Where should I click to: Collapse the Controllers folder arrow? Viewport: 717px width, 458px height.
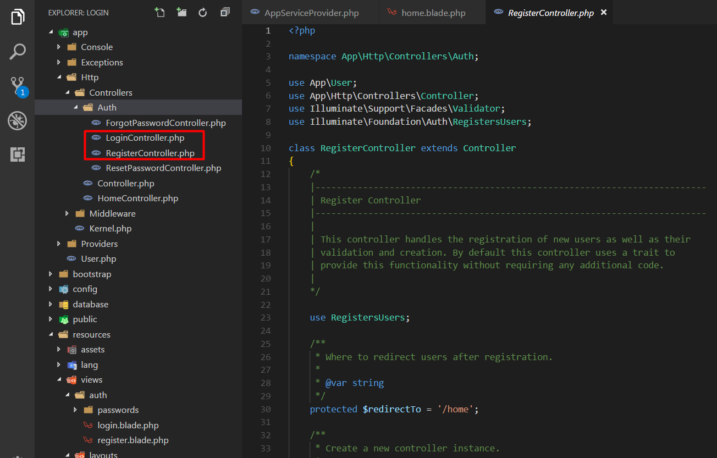68,93
